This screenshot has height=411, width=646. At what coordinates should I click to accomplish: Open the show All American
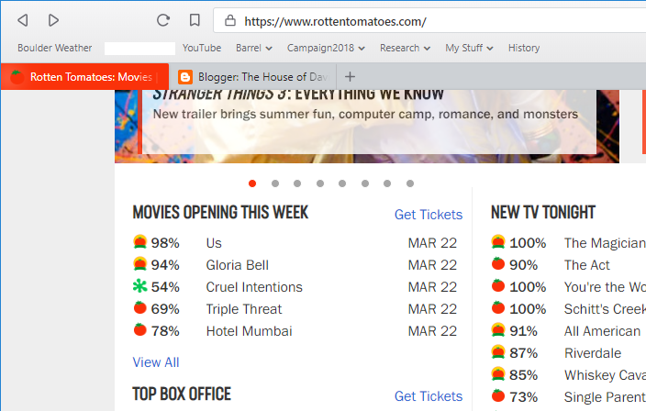tap(602, 331)
